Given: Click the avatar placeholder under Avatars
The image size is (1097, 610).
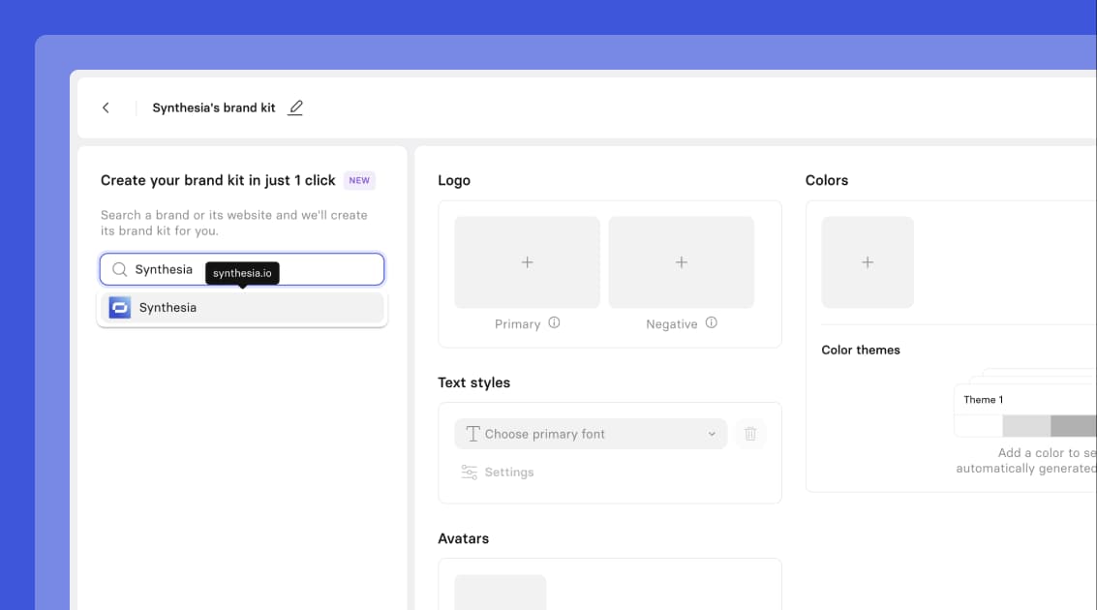Looking at the screenshot, I should click(x=501, y=593).
